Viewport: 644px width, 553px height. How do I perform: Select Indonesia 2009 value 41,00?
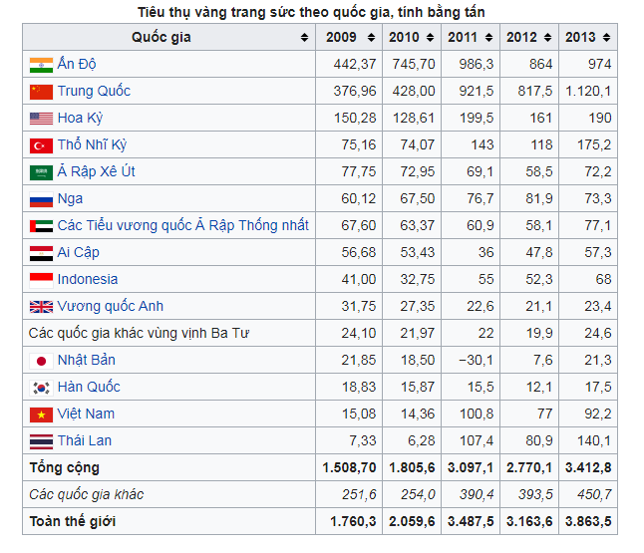pos(359,279)
